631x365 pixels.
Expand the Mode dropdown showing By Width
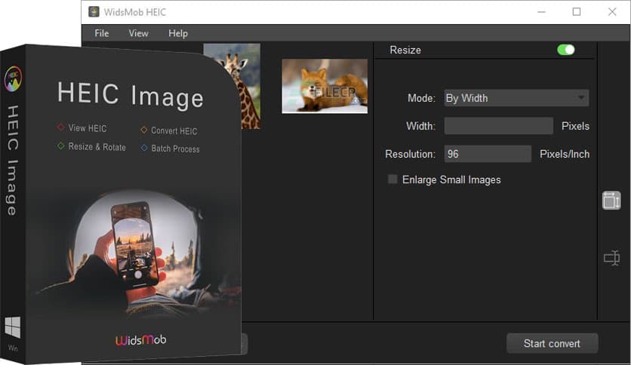coord(516,98)
